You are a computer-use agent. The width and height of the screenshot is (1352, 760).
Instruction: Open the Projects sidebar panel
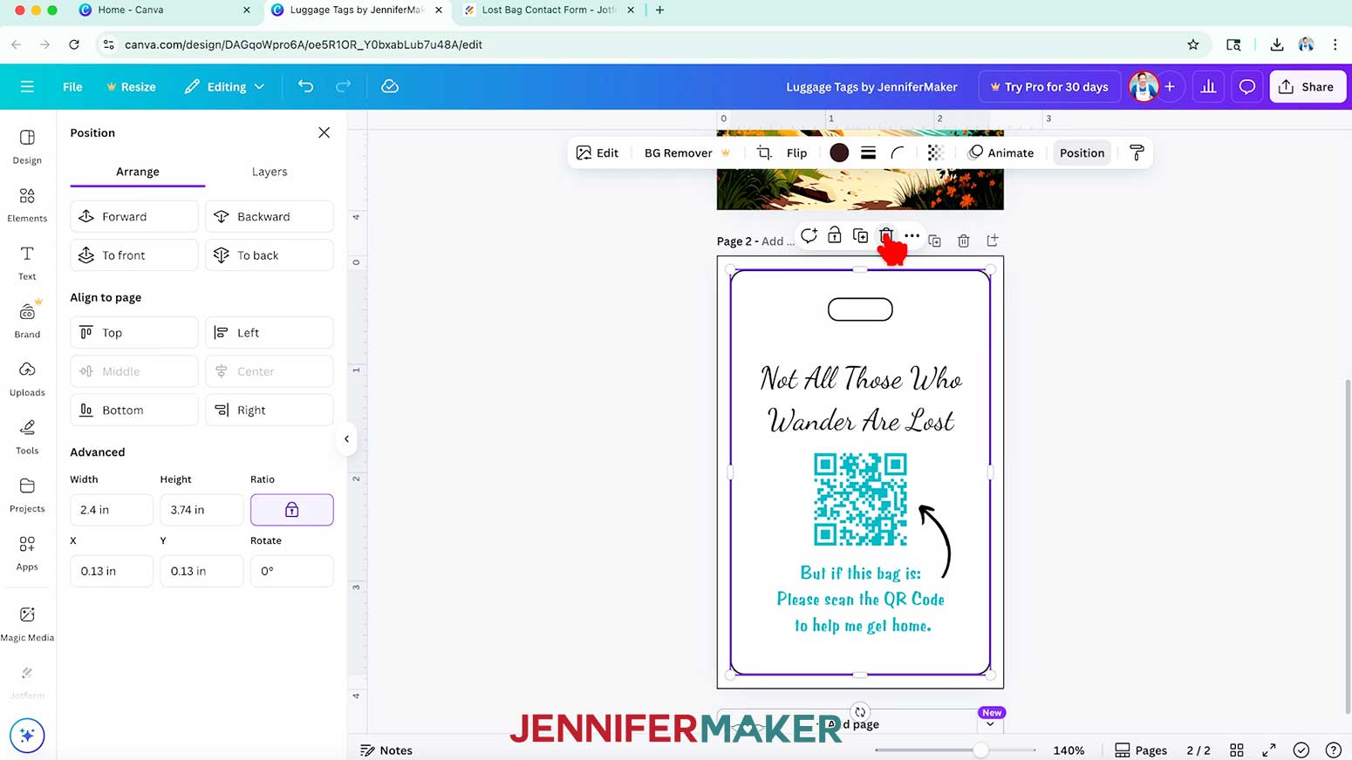27,494
